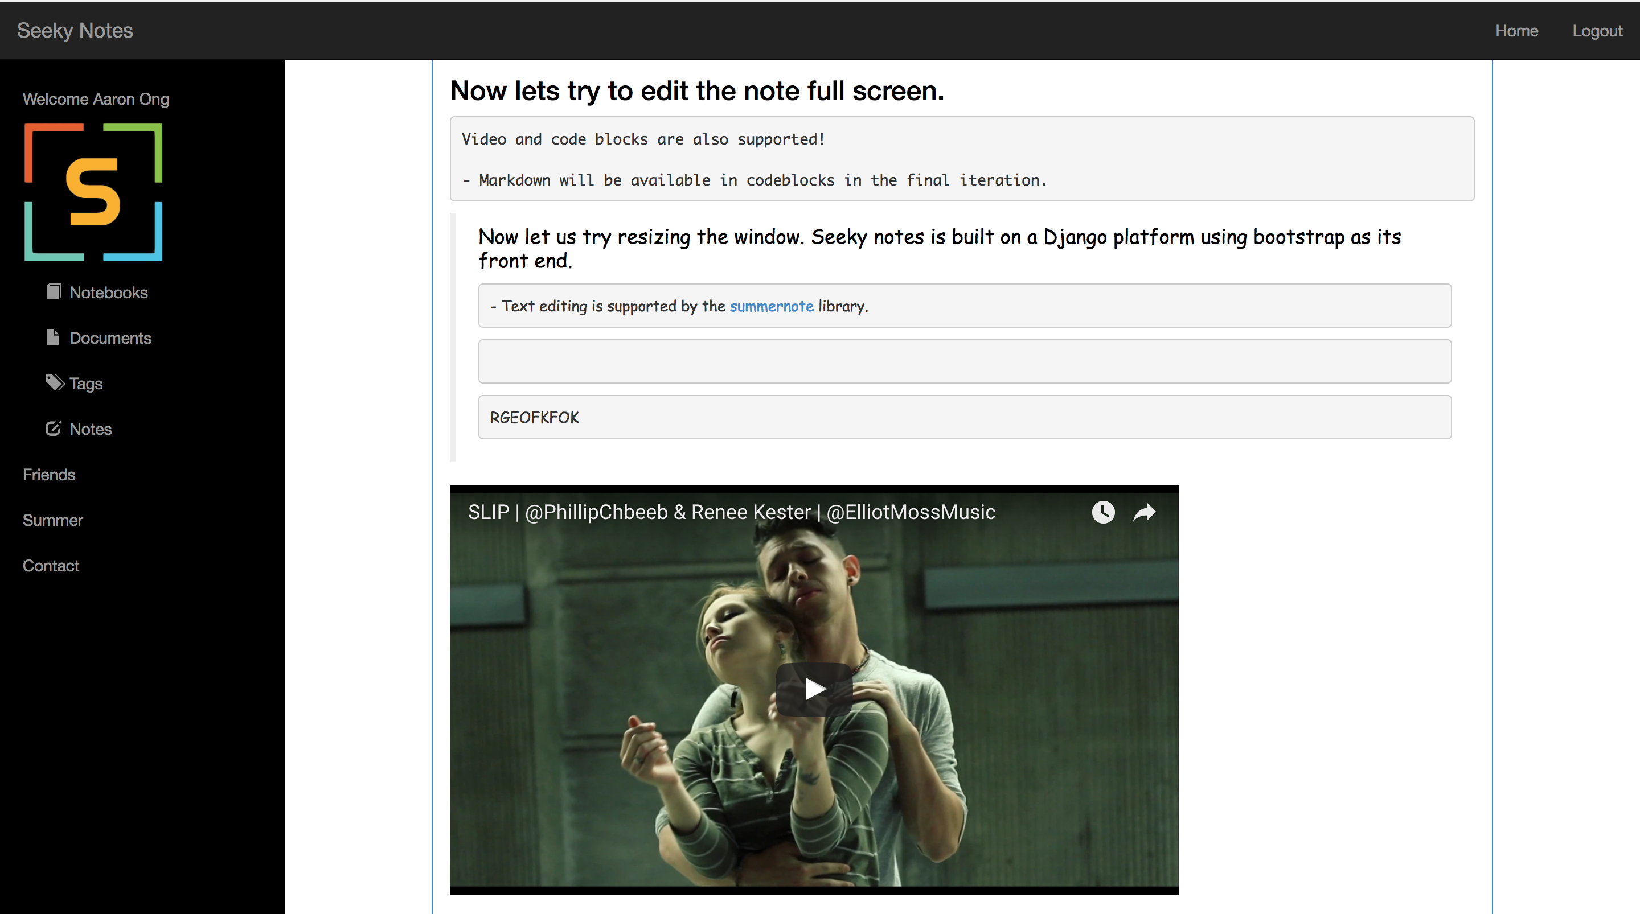This screenshot has height=914, width=1640.
Task: Open the Contact sidebar link
Action: [x=51, y=566]
